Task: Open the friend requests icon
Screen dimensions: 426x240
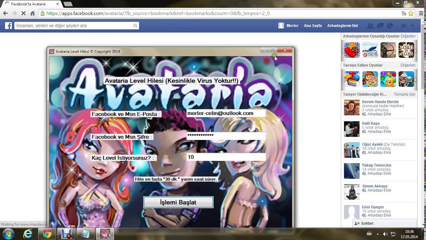Action: click(370, 26)
